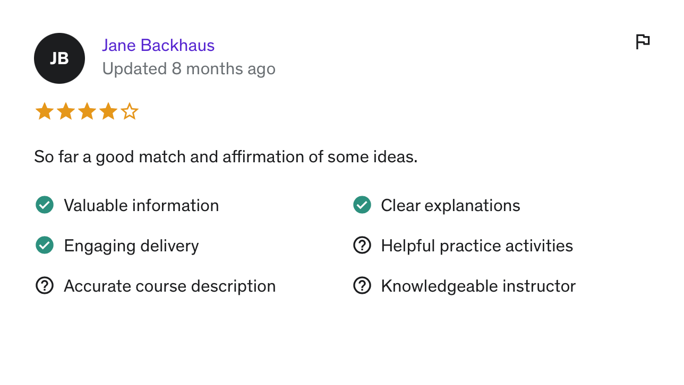The height and width of the screenshot is (385, 684).
Task: Click the fourth filled star
Action: 108,112
